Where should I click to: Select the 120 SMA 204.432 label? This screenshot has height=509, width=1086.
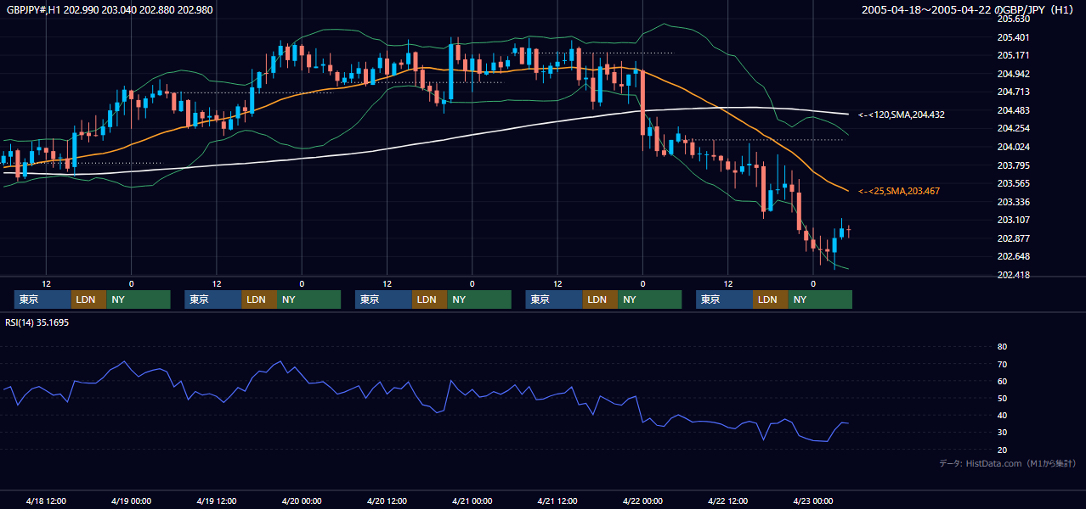pos(902,114)
